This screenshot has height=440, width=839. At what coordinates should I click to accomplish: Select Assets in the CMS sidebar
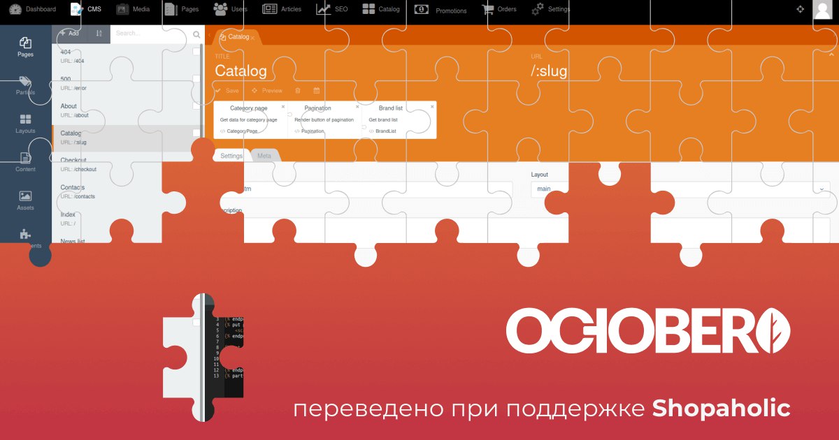tap(25, 200)
